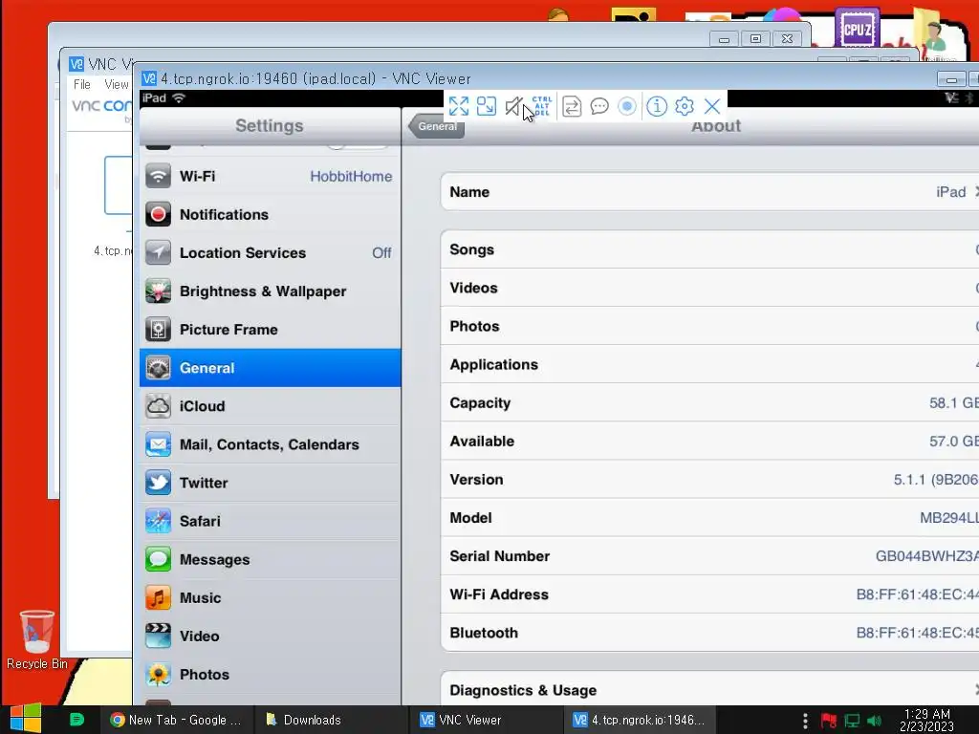Open the volume icon in system tray
The image size is (979, 734).
pyautogui.click(x=874, y=721)
